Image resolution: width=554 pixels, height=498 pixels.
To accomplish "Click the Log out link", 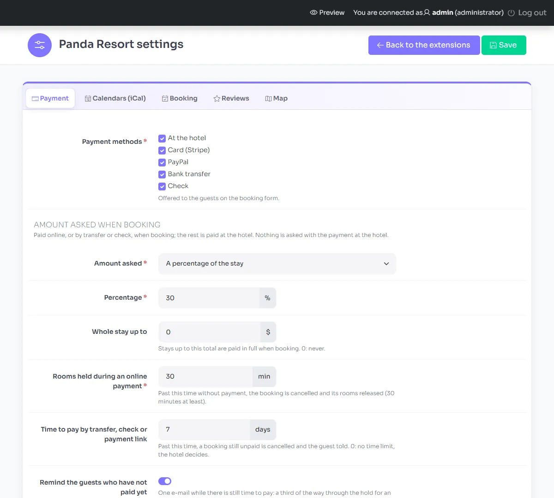I will [527, 13].
